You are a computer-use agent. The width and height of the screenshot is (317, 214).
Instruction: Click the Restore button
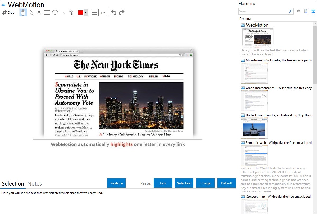[116, 183]
